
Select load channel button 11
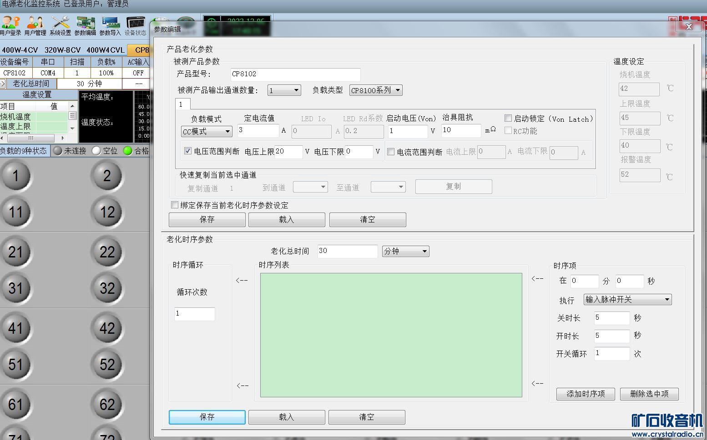coord(16,212)
